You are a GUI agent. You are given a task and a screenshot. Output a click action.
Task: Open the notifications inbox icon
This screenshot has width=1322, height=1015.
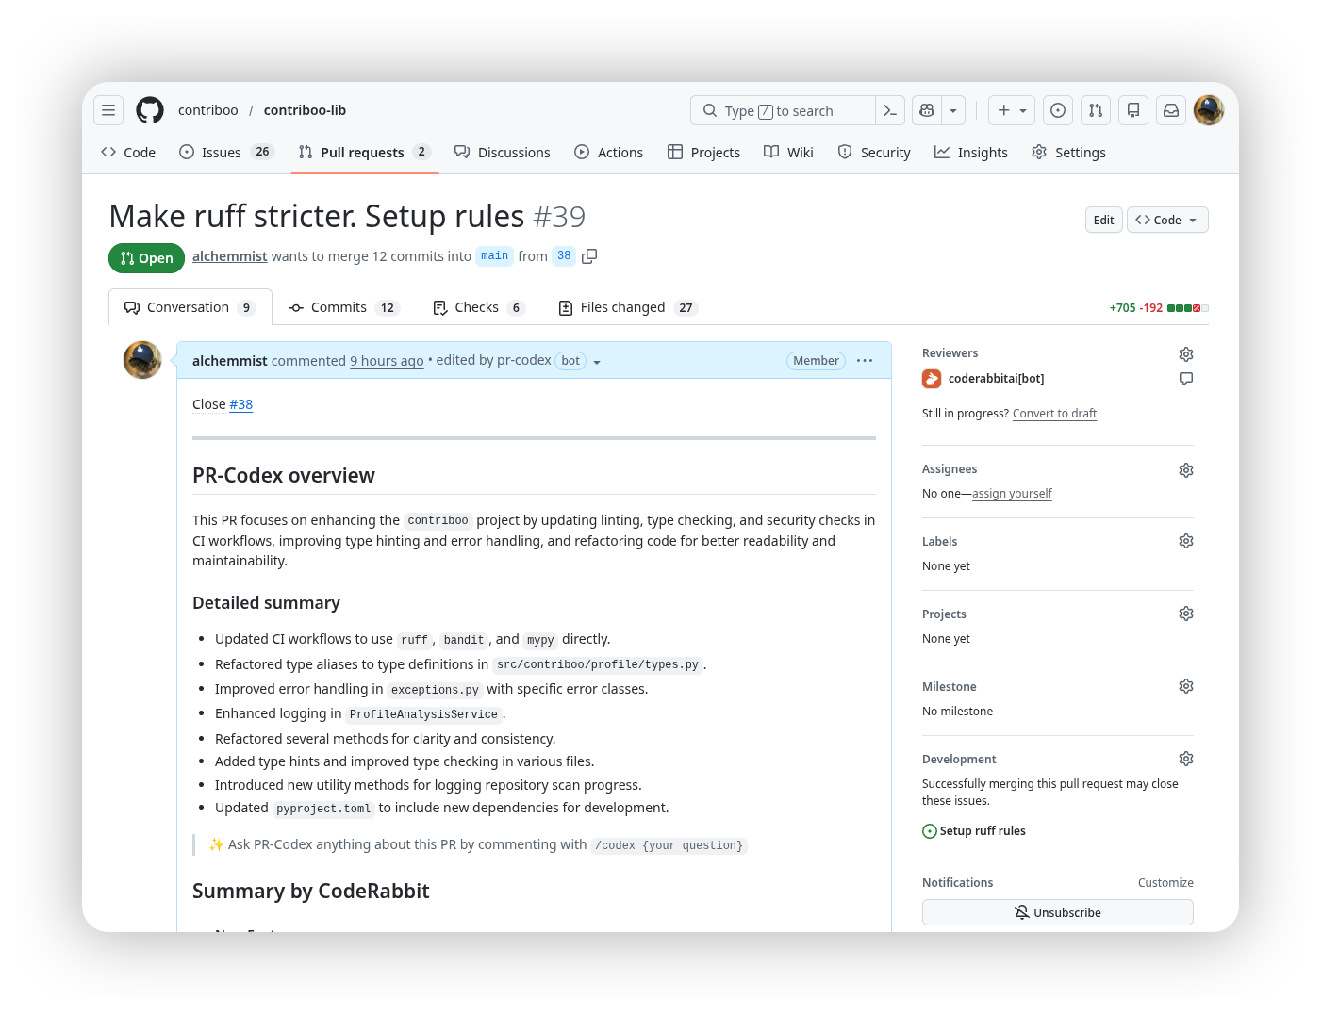[1171, 110]
